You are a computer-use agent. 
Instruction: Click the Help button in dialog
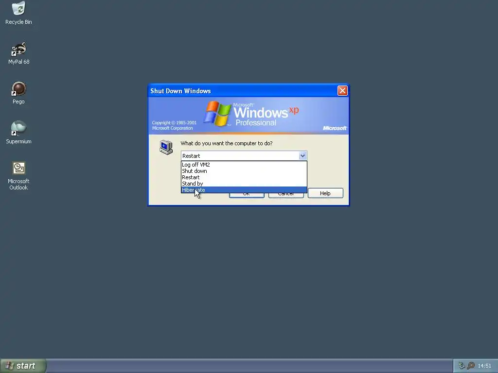click(325, 193)
